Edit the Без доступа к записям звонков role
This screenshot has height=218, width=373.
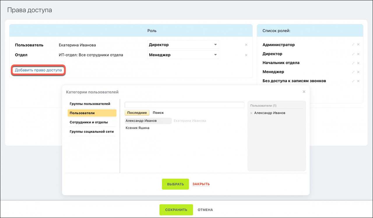[x=353, y=81]
